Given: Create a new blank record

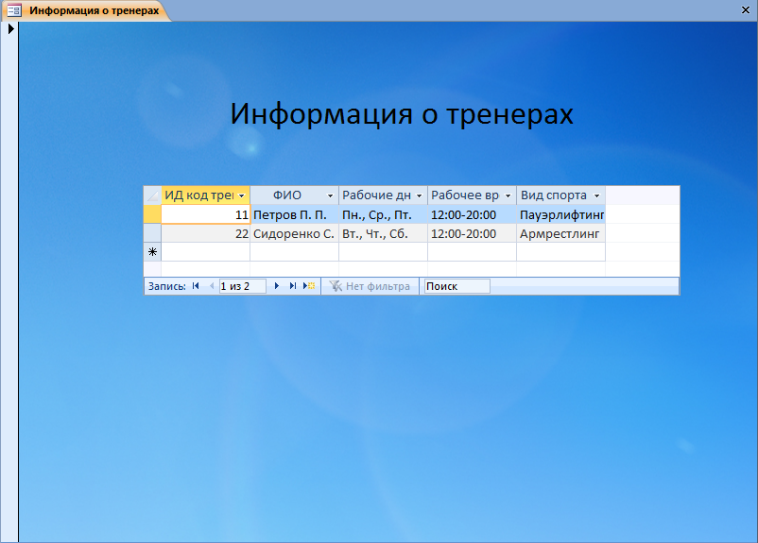Looking at the screenshot, I should click(x=309, y=286).
